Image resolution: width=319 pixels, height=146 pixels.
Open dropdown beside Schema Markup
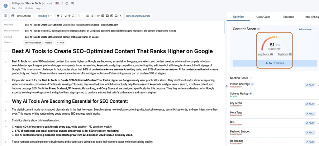(251, 93)
